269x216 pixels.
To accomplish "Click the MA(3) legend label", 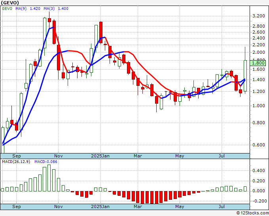I will [x=49, y=9].
